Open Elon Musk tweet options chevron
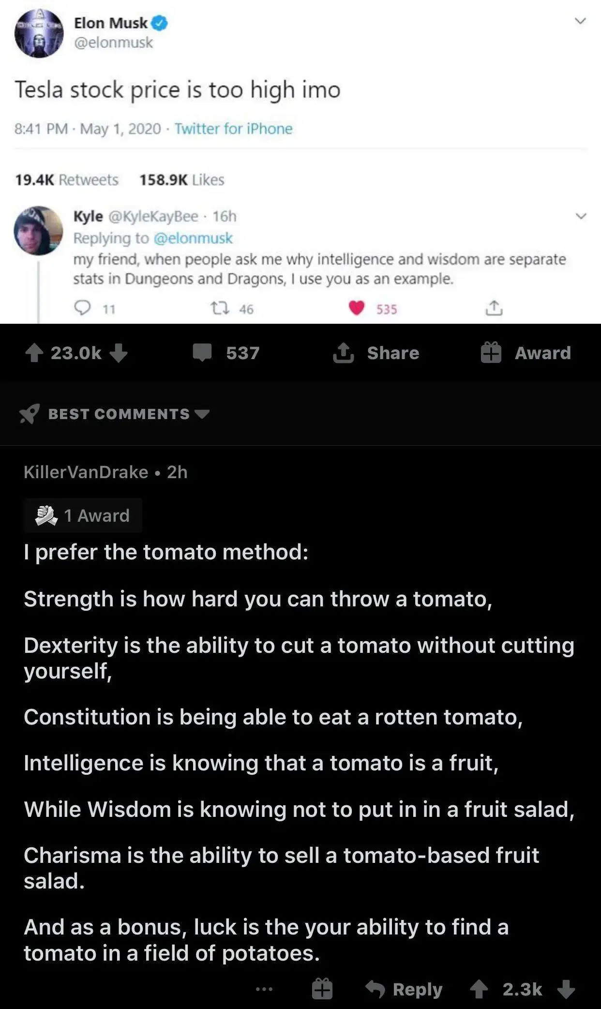 click(x=580, y=21)
